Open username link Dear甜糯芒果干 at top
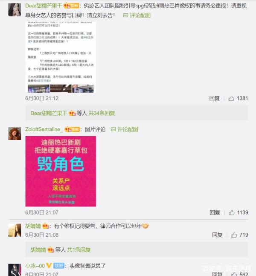Viewport: 256px width, 276px height. [x=44, y=6]
